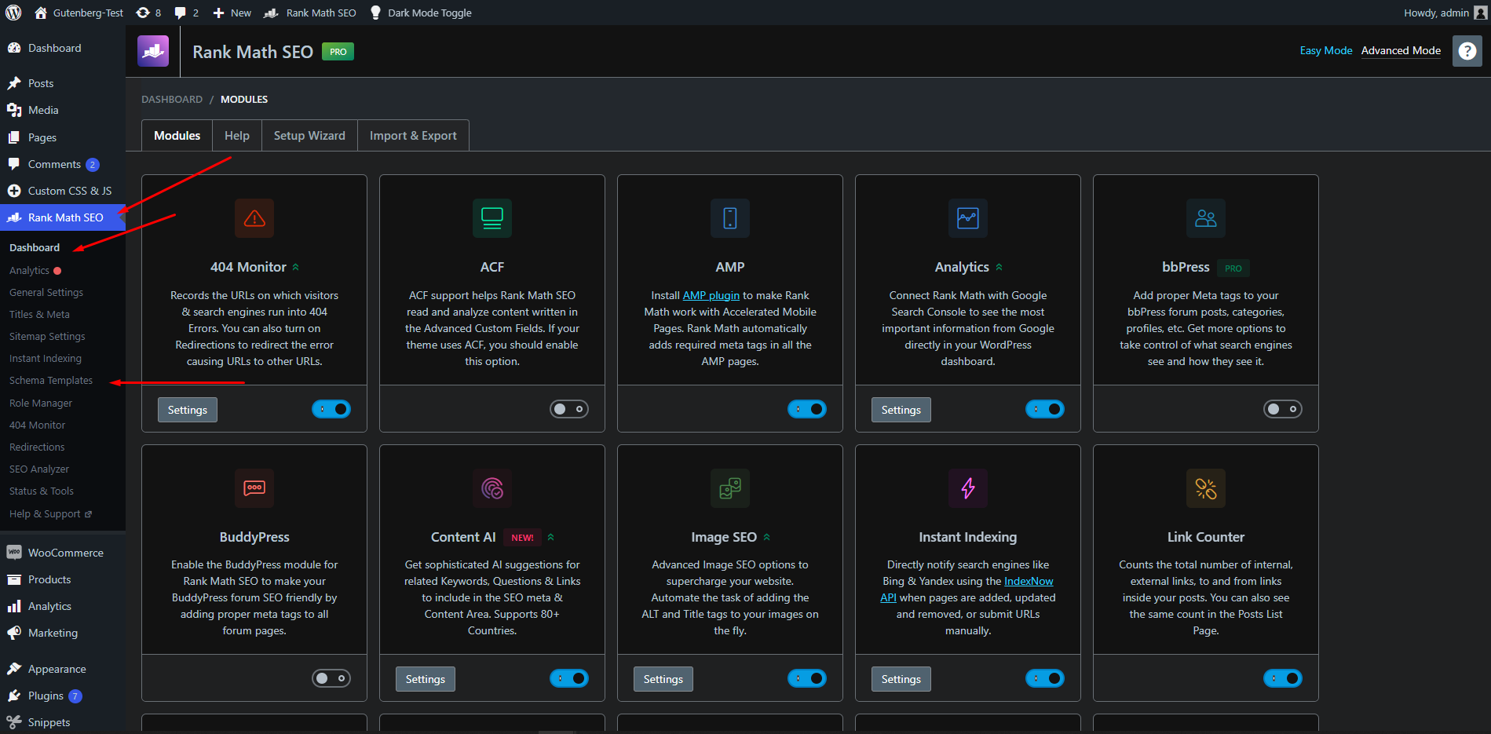Enable the ACF module toggle
1491x734 pixels.
pos(569,409)
